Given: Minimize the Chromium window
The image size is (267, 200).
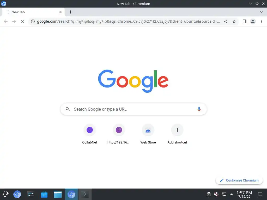Looking at the screenshot, I should pos(251,4).
